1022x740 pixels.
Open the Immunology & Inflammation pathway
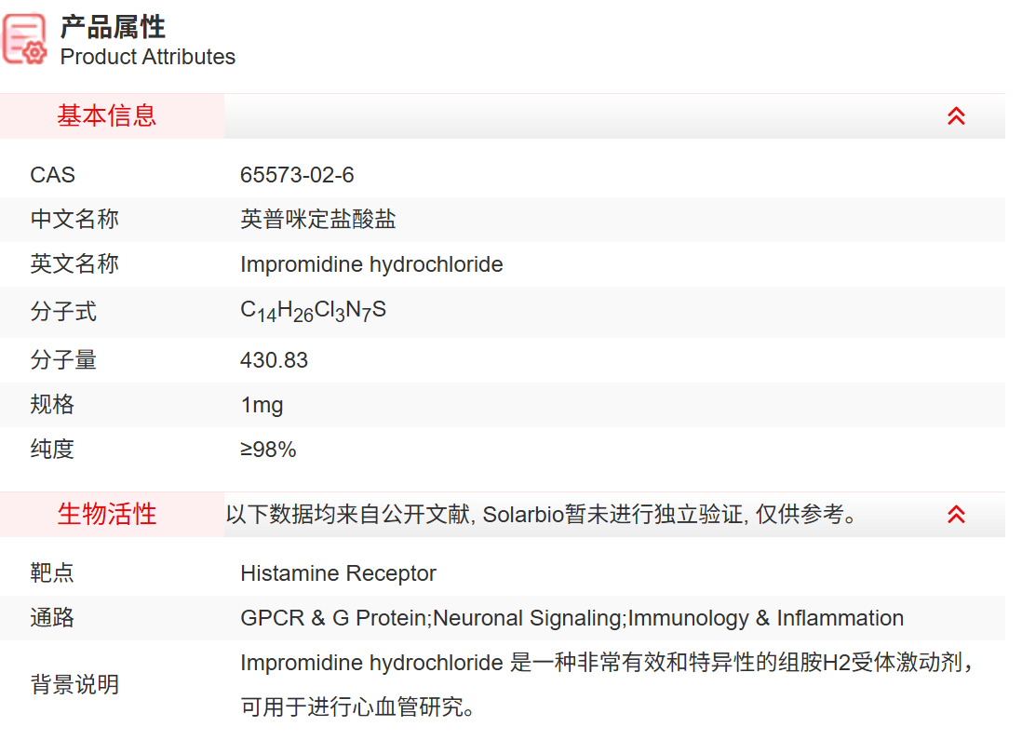[x=766, y=618]
